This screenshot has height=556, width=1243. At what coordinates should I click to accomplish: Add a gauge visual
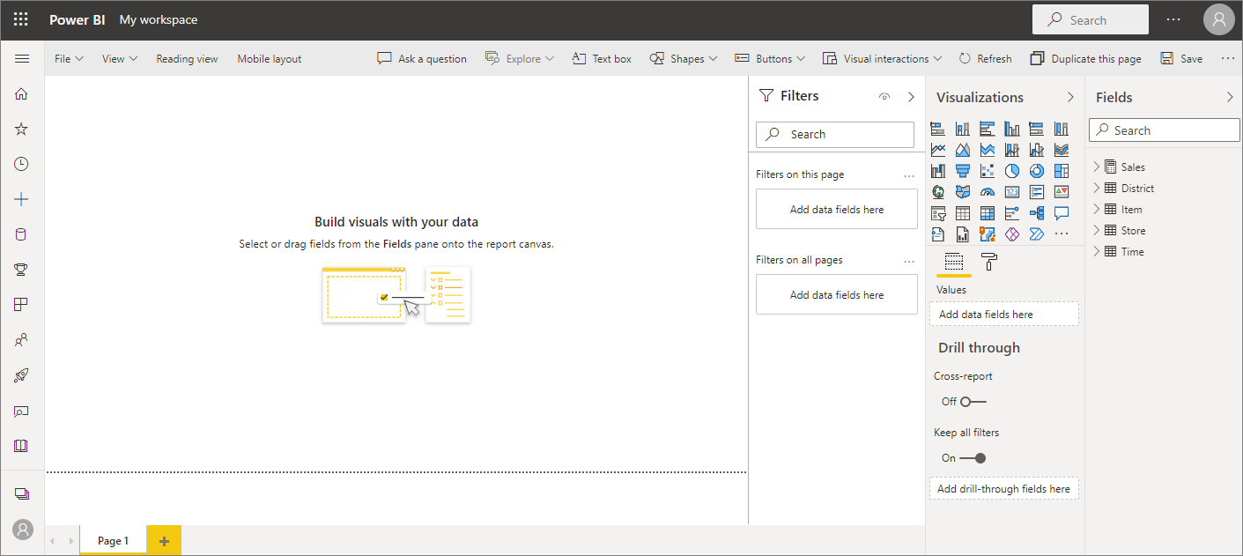[x=988, y=192]
